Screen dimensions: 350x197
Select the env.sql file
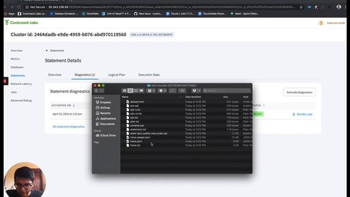134,106
